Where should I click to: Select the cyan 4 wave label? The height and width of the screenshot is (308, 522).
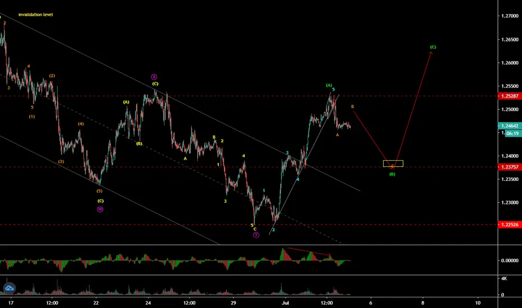pos(298,179)
